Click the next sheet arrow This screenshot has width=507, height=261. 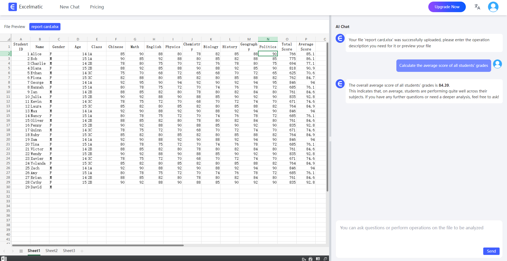12,251
